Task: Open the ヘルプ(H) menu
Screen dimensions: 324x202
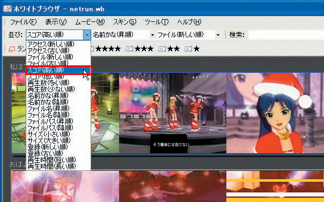Action: tap(189, 22)
